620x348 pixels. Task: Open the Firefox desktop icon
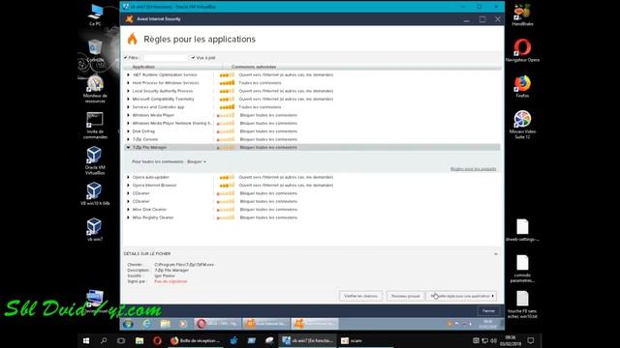522,86
